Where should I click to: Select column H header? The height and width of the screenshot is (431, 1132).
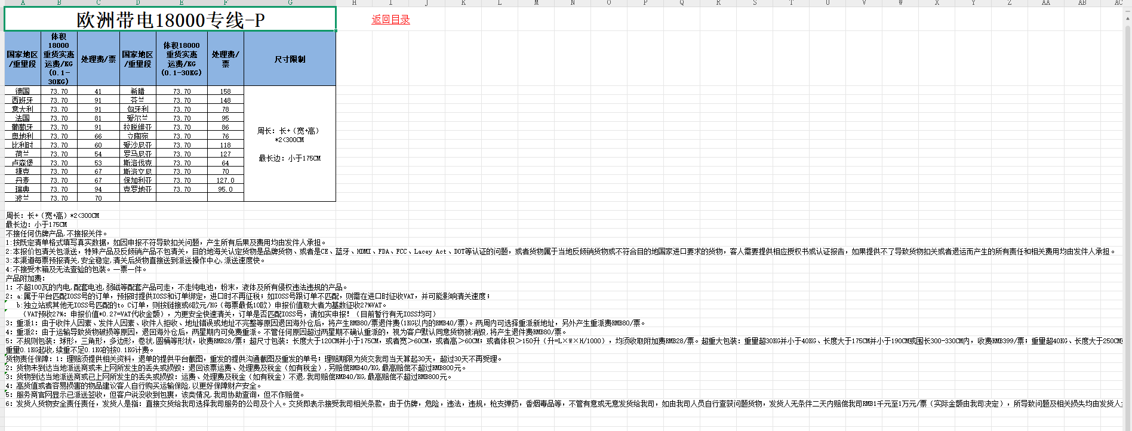point(354,3)
